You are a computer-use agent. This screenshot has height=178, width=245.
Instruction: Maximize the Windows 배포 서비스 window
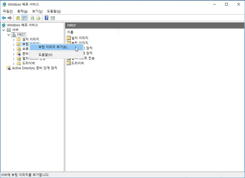tap(226, 4)
